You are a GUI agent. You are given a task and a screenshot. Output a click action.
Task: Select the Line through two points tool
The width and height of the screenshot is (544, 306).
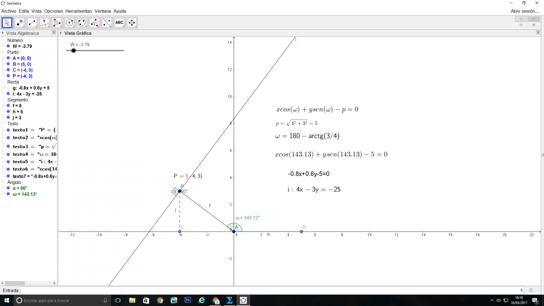click(32, 23)
